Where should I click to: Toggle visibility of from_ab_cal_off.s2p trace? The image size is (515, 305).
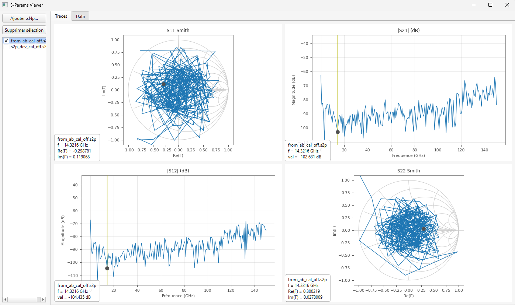click(6, 41)
